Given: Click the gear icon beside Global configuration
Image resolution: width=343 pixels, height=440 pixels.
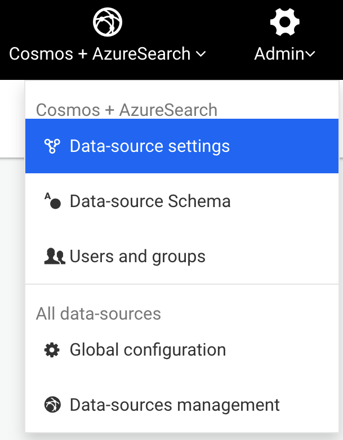Looking at the screenshot, I should pos(52,350).
